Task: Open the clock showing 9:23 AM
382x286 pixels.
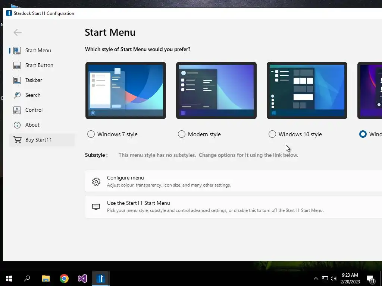Action: tap(350, 279)
